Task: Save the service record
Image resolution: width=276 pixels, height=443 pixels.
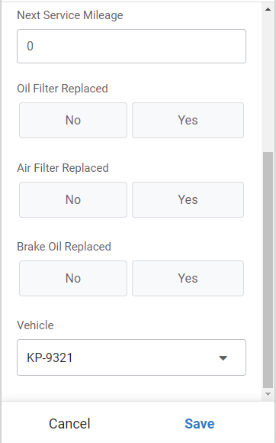Action: pyautogui.click(x=200, y=424)
